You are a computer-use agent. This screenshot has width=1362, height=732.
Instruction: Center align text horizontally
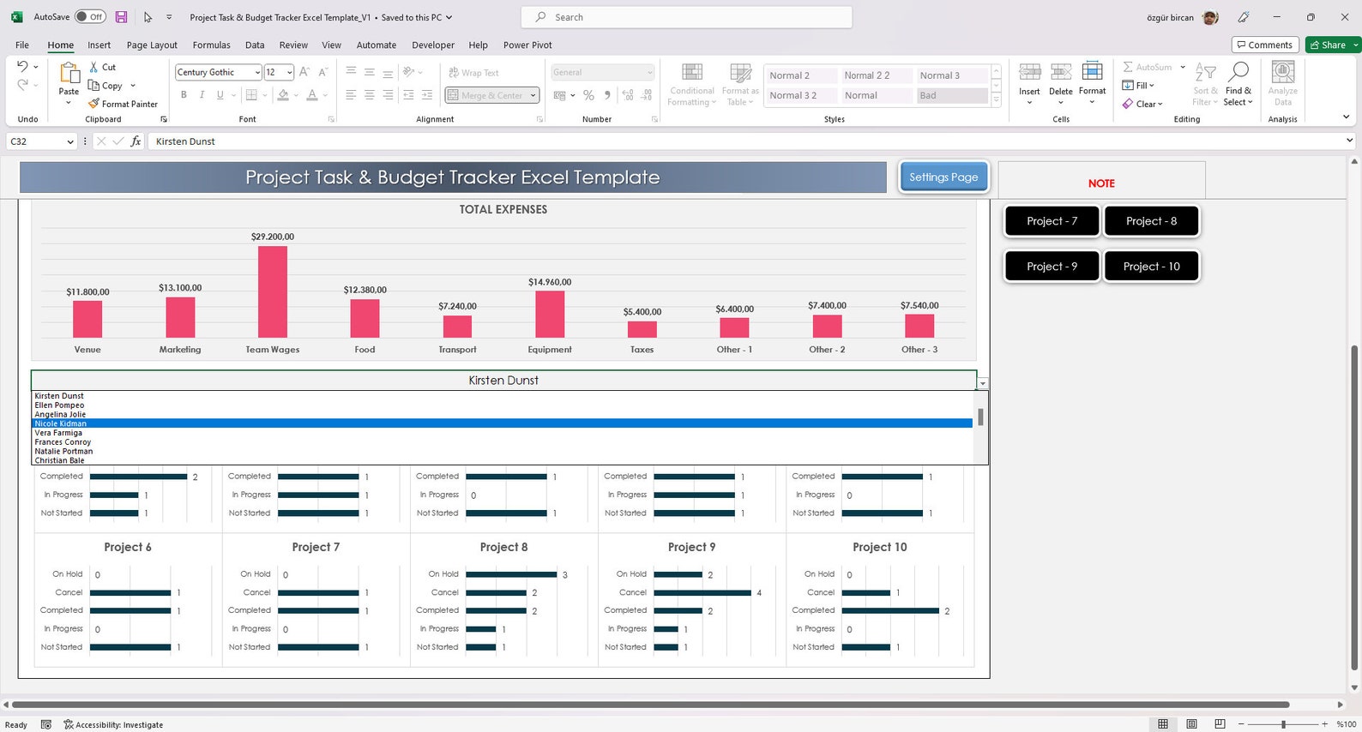(369, 95)
